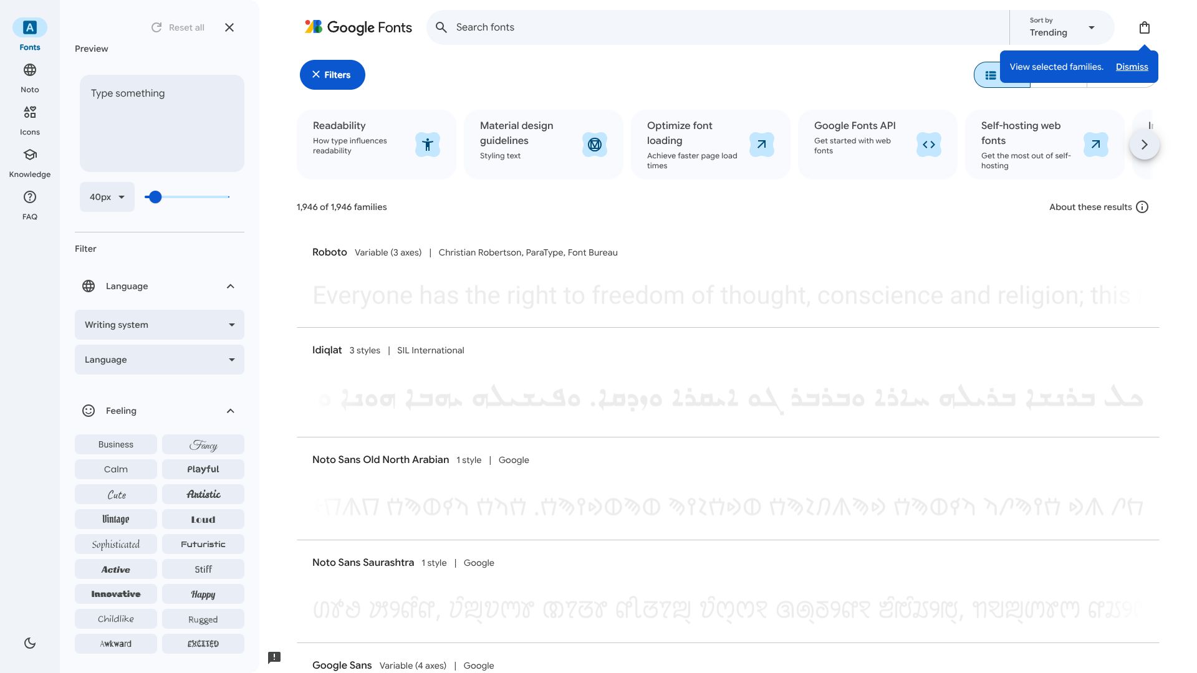Open Self-hosting web fonts arrow icon
This screenshot has width=1197, height=673.
click(1096, 145)
